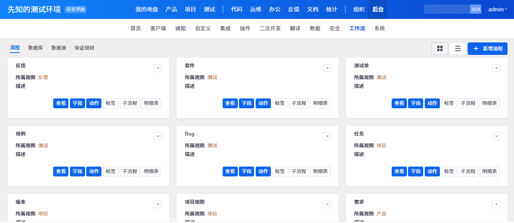Screen dimensions: 514x223
Task: Open 标签 on the 反馈 card
Action: click(x=111, y=103)
